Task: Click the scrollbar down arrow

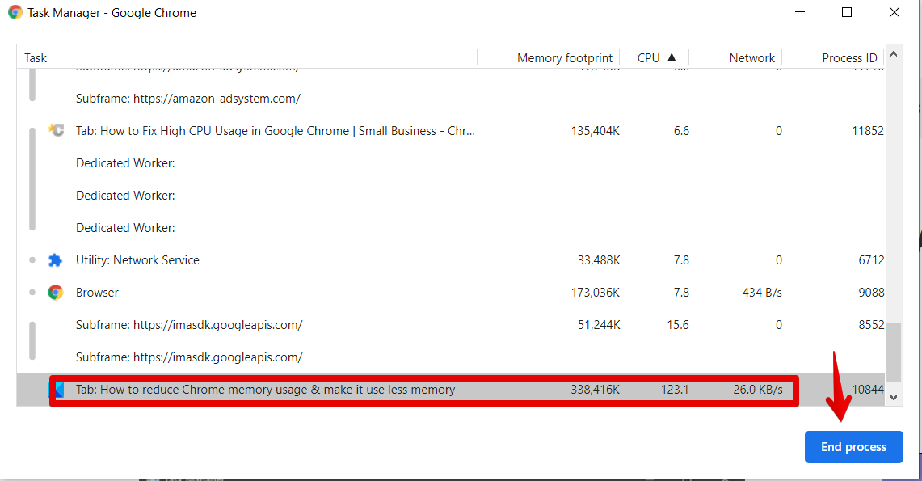Action: coord(893,398)
